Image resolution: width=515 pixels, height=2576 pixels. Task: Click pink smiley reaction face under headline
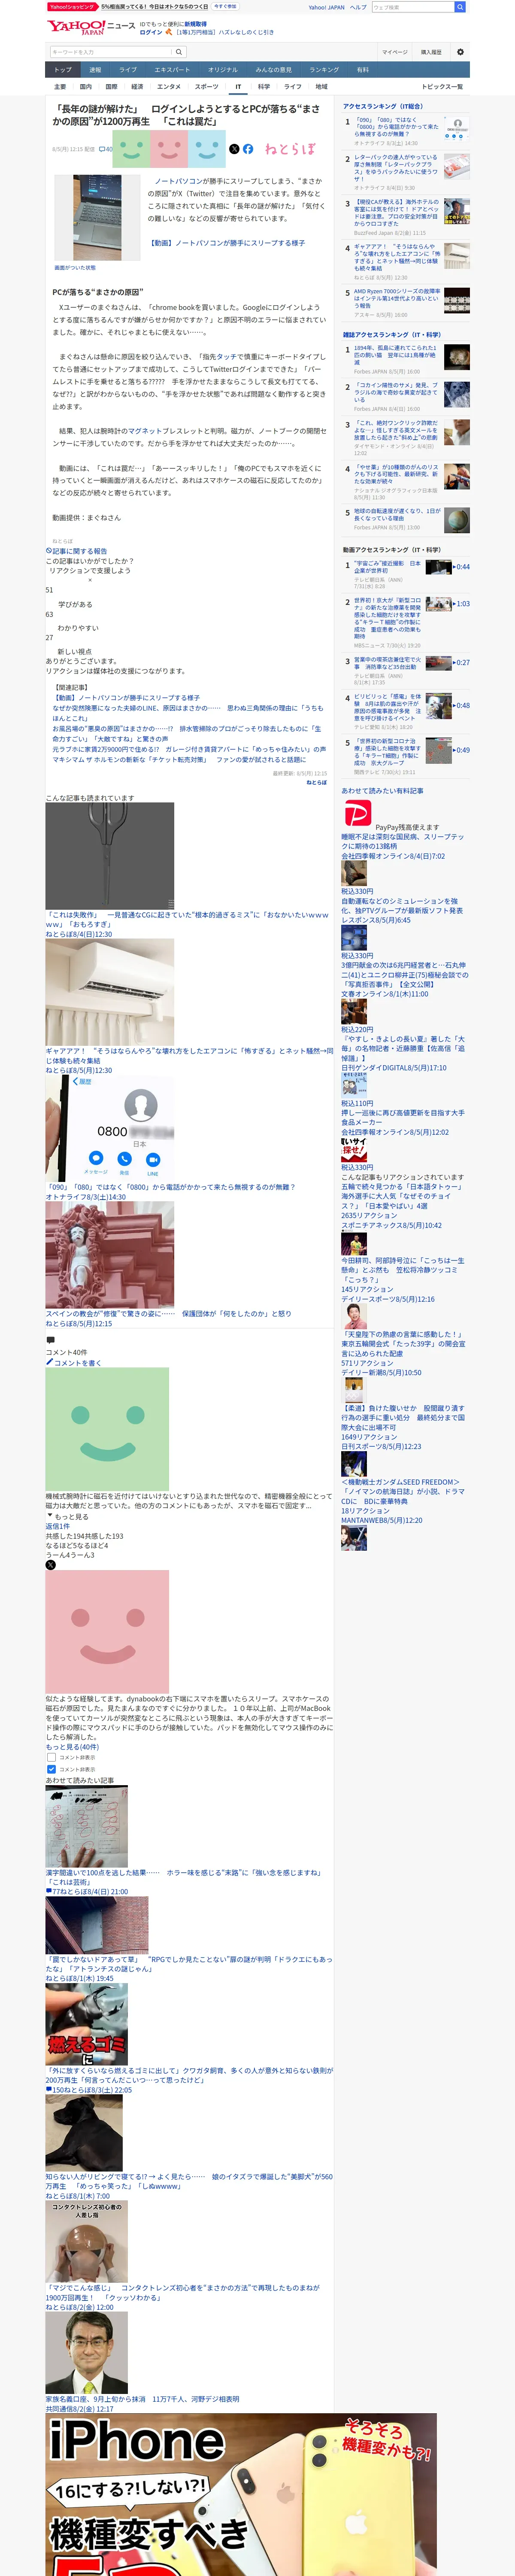pos(169,148)
